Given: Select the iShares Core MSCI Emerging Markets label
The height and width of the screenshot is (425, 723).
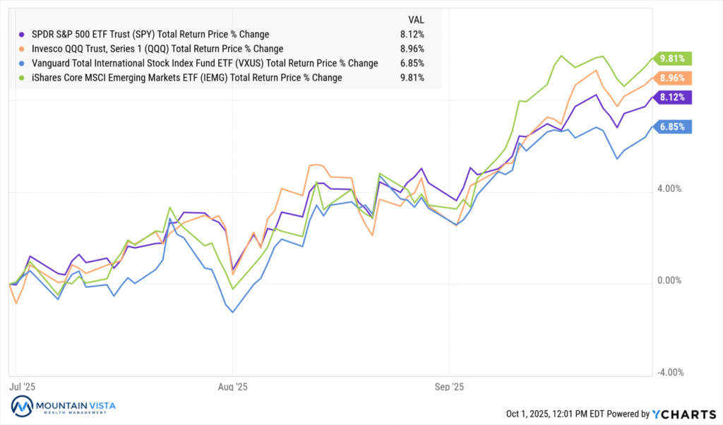Looking at the screenshot, I should 185,78.
